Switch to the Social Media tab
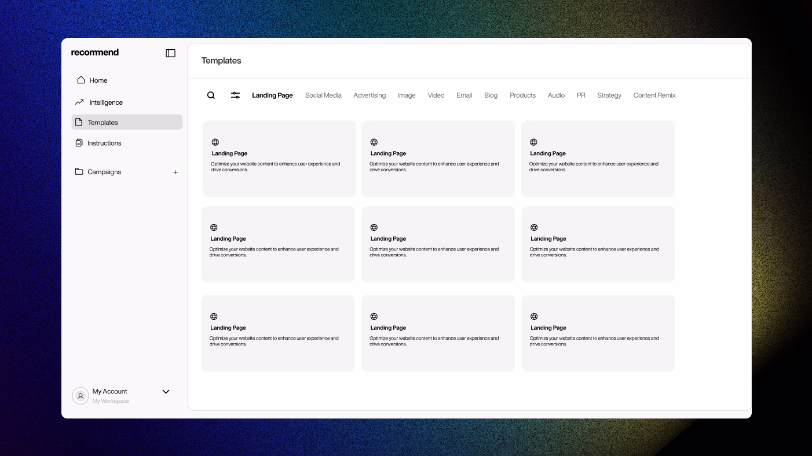812x456 pixels. (323, 95)
